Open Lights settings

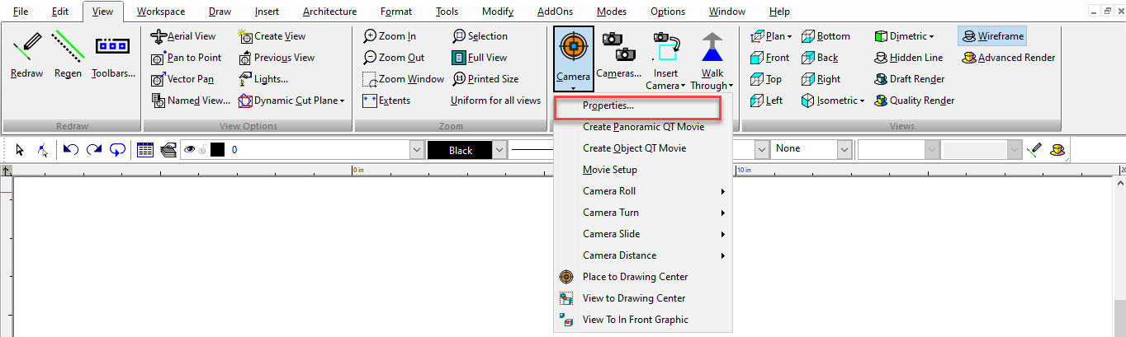coord(263,79)
